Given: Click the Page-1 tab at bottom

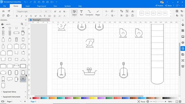Looking at the screenshot, I should click(x=34, y=101).
